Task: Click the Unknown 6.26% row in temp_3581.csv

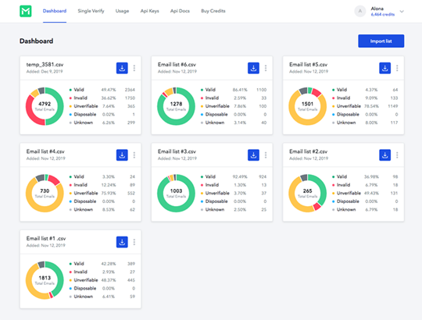Action: click(x=102, y=123)
